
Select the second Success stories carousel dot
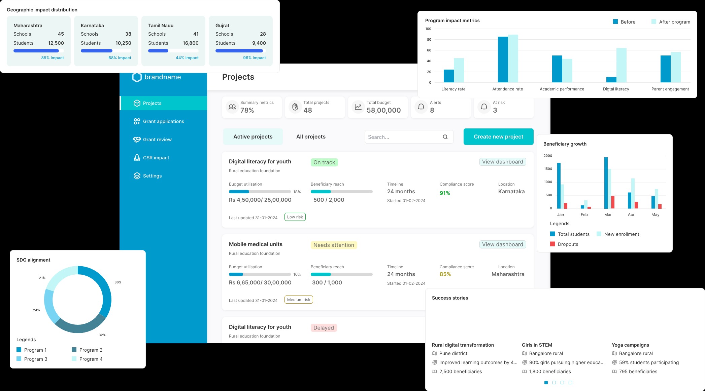554,383
